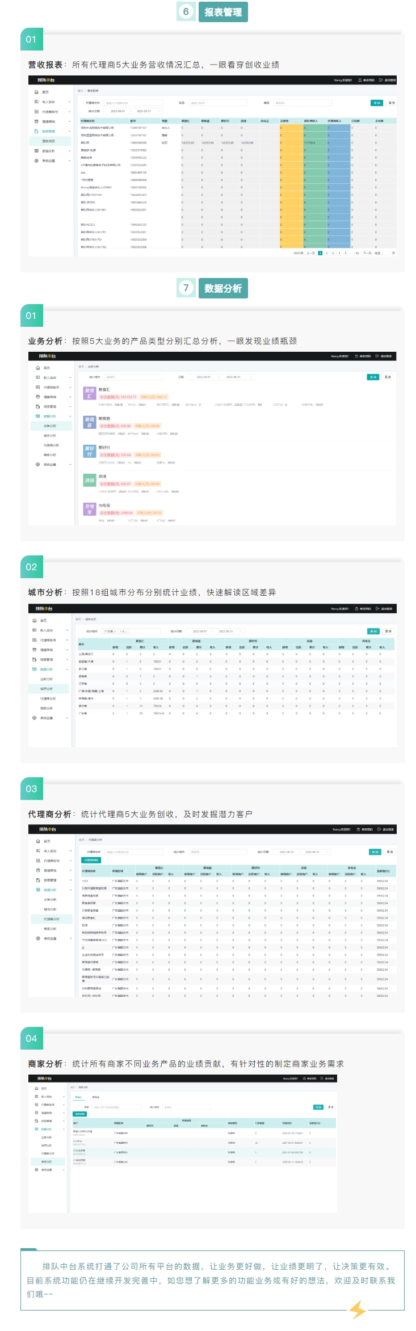Image resolution: width=416 pixels, height=1331 pixels.
Task: Click the 聚好付 product icon in 业务分析 screenshot
Action: (x=89, y=451)
